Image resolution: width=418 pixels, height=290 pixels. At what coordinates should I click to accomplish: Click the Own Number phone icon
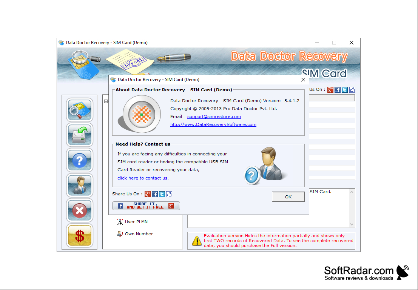[120, 234]
